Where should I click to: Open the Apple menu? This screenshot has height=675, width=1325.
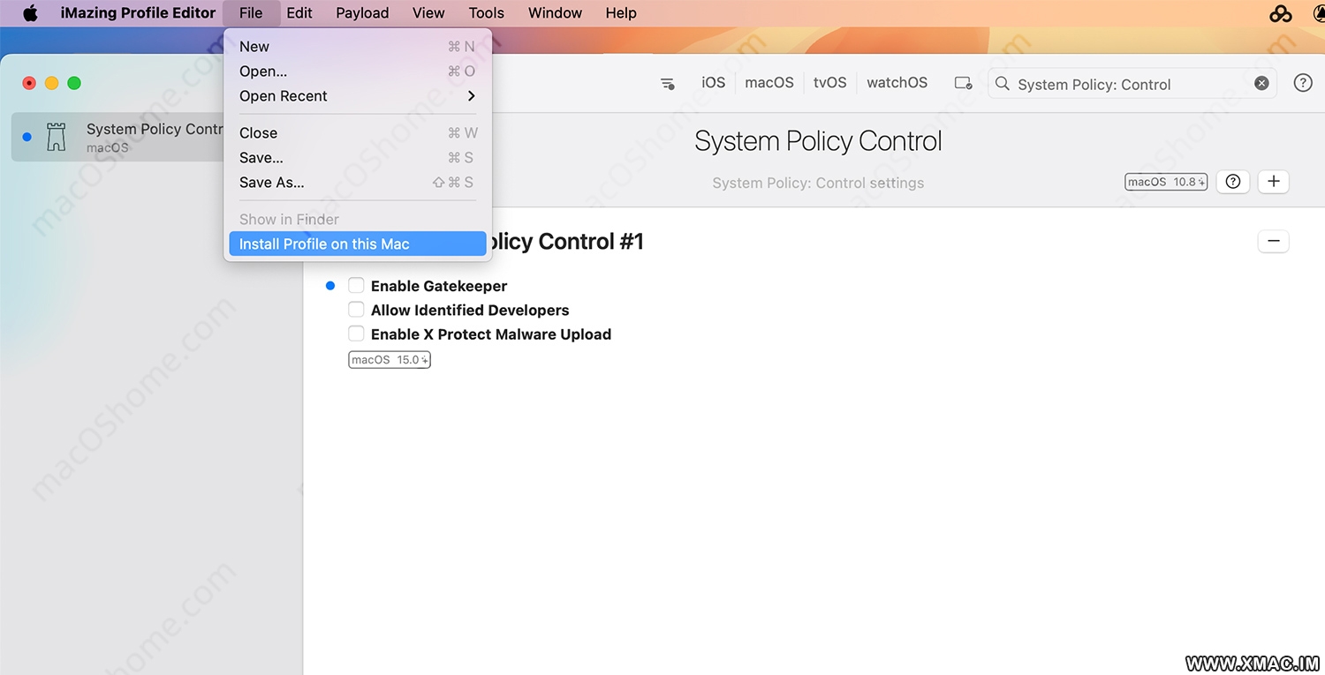30,13
